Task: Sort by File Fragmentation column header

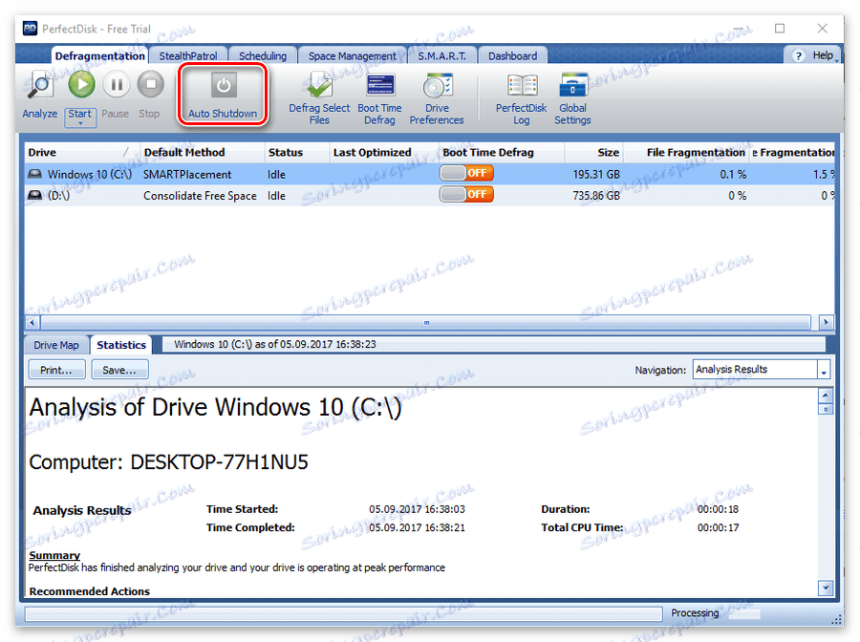Action: click(687, 153)
